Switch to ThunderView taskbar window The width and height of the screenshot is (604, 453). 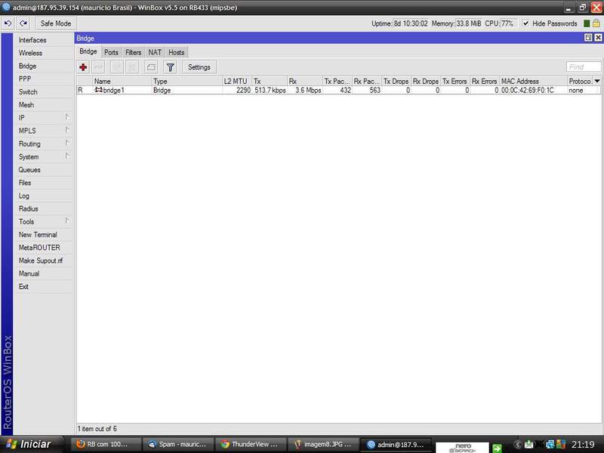tap(250, 445)
